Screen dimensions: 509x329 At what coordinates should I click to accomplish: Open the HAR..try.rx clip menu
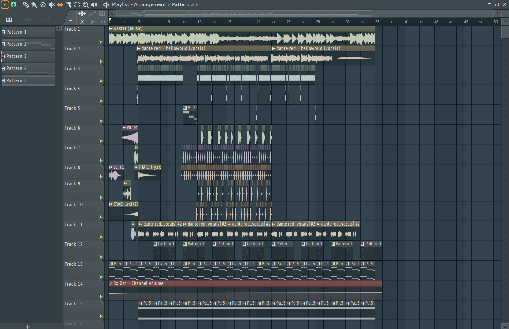coord(136,167)
